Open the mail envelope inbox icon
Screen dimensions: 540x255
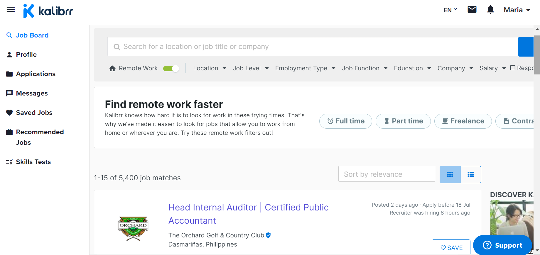[x=472, y=10]
